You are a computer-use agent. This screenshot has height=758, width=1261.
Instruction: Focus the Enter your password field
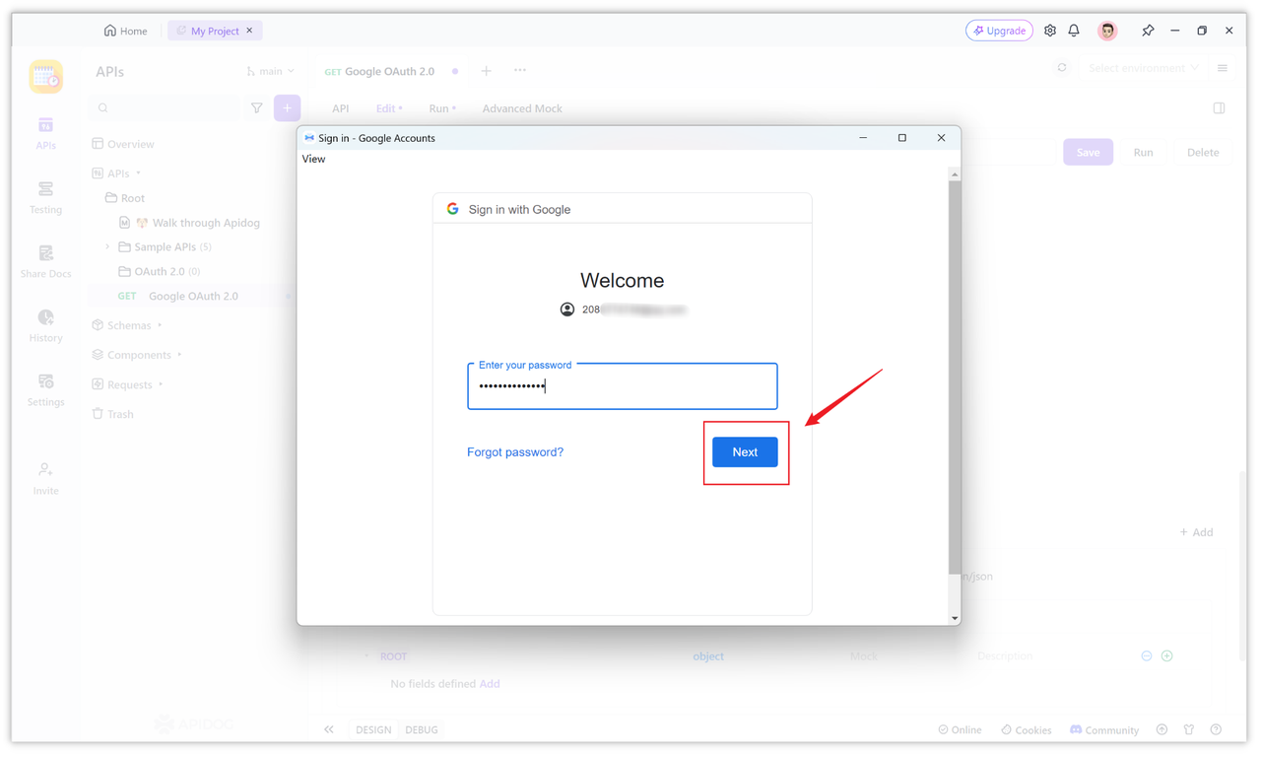(623, 386)
